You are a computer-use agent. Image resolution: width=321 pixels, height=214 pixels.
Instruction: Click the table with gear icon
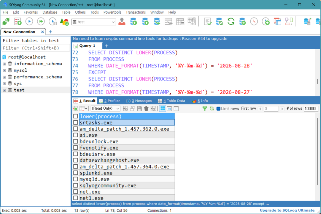click(x=192, y=21)
